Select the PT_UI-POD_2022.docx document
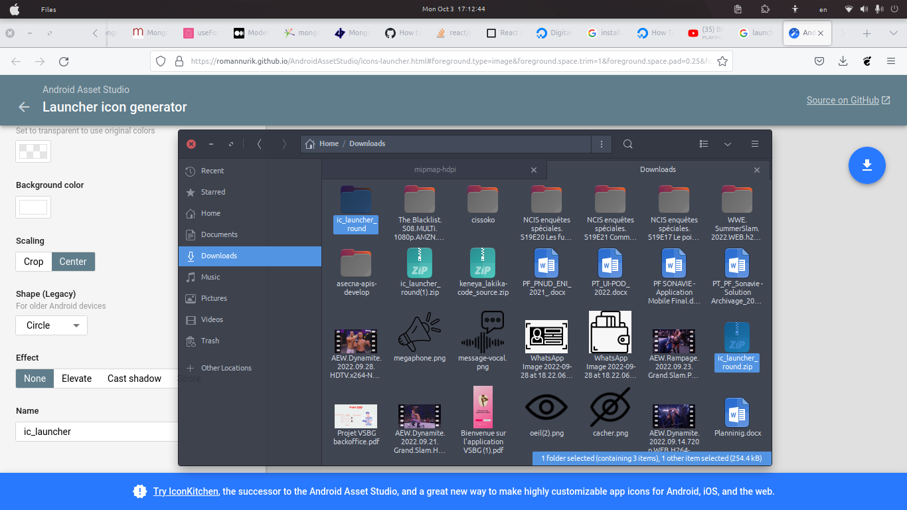 (610, 272)
